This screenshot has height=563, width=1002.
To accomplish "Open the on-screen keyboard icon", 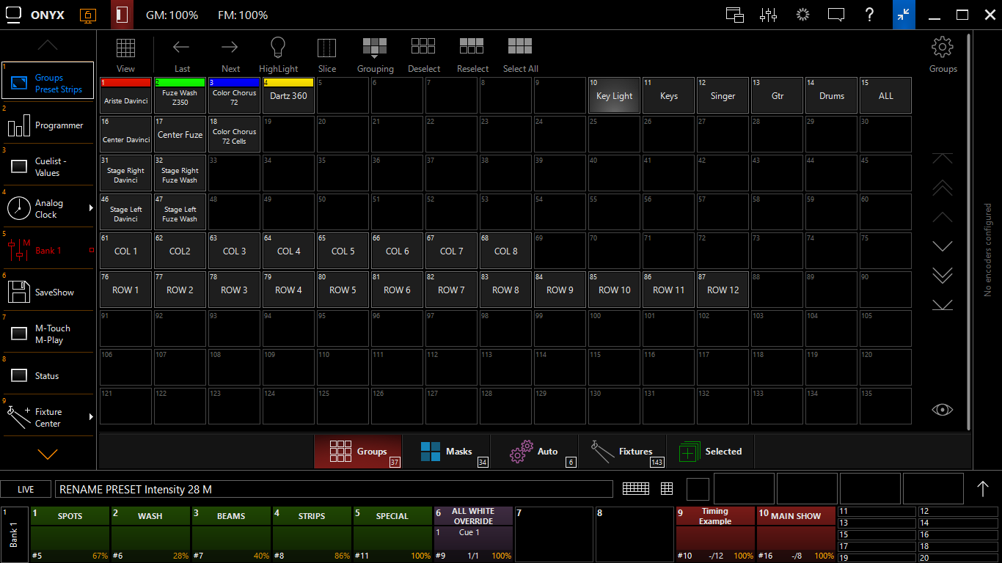I will (636, 488).
